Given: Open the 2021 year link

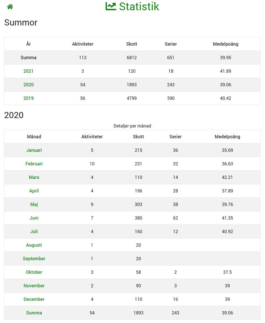Looking at the screenshot, I should (28, 71).
